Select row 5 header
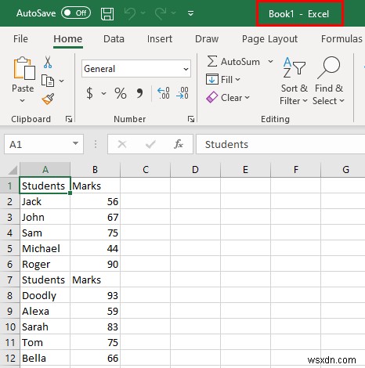365x368 pixels. [9, 248]
